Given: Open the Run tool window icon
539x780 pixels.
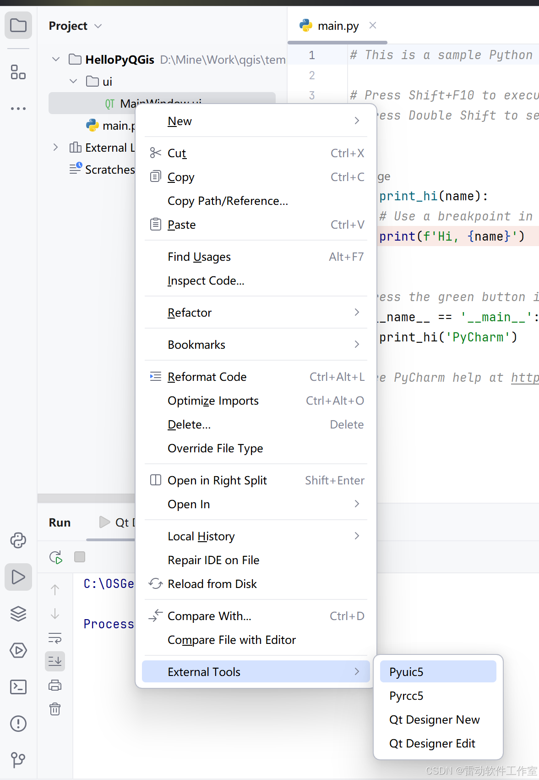Looking at the screenshot, I should click(18, 577).
